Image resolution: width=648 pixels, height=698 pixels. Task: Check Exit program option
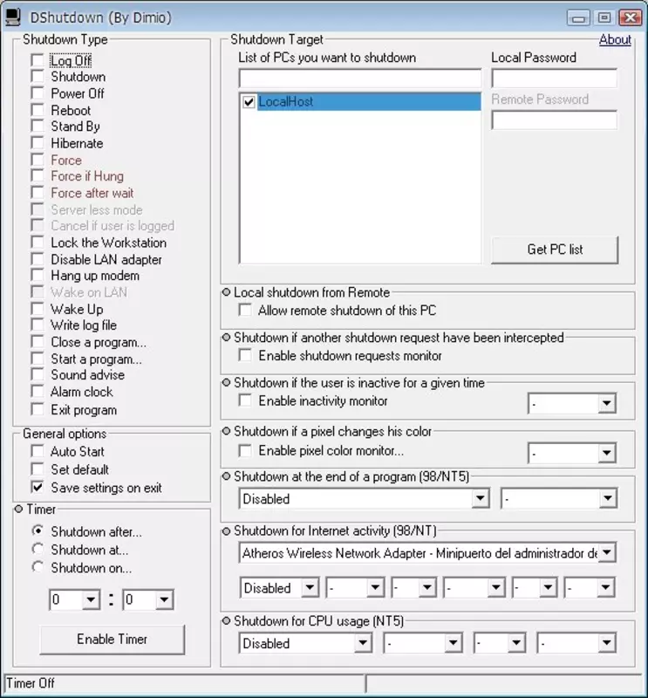[38, 409]
